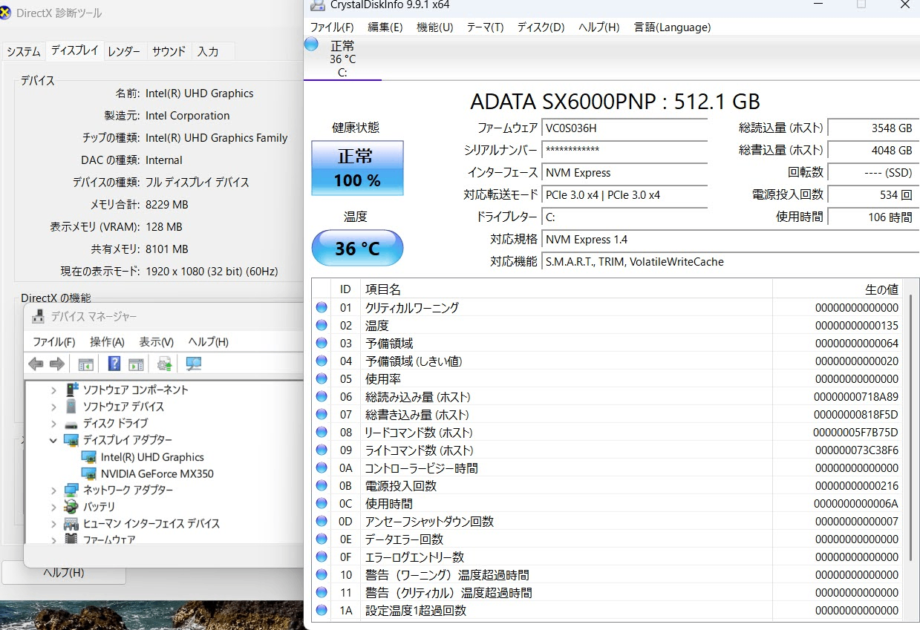Switch to the サウンド tab in DirectX tool

click(x=169, y=51)
